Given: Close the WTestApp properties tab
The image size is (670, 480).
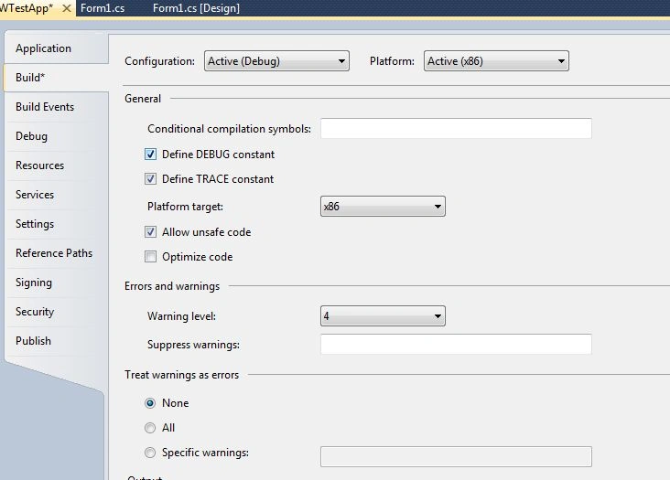Looking at the screenshot, I should point(67,8).
